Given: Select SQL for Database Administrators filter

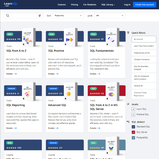Looking at the screenshot, I should tap(144, 78).
